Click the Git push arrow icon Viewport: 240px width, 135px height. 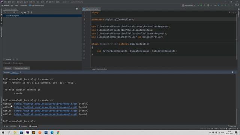[x=225, y=5]
